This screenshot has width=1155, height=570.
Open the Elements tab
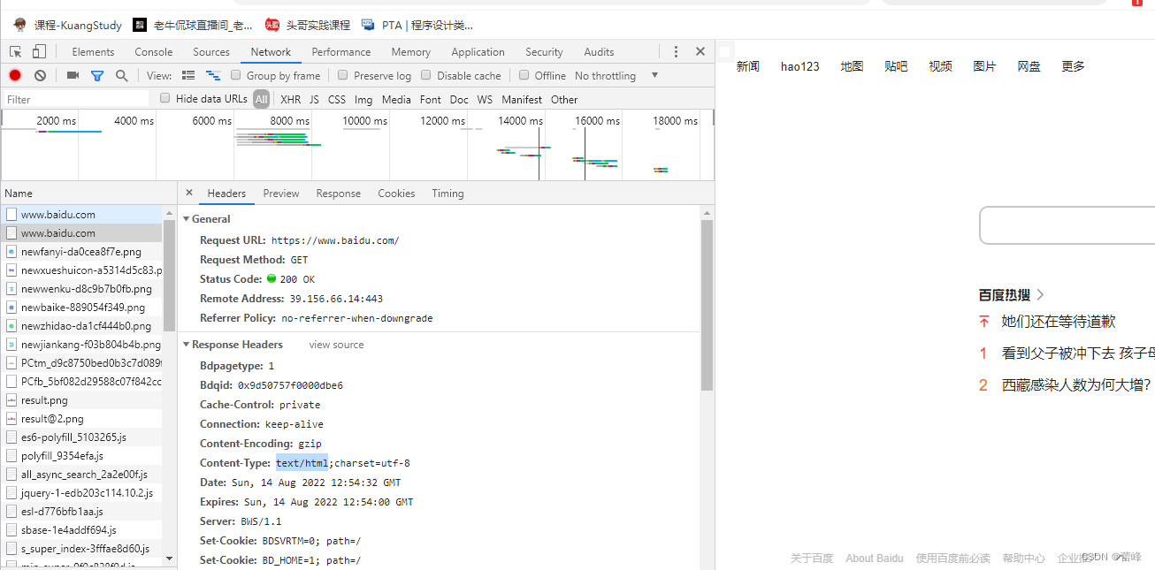pos(93,52)
